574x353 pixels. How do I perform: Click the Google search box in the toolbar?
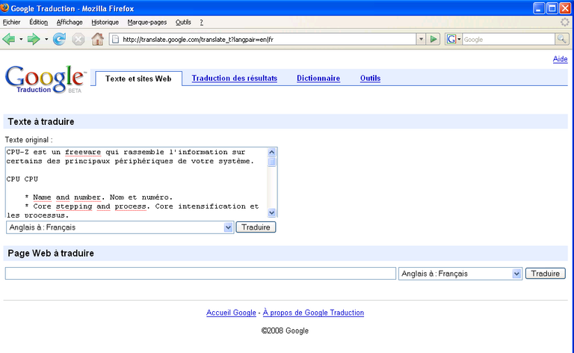(509, 39)
